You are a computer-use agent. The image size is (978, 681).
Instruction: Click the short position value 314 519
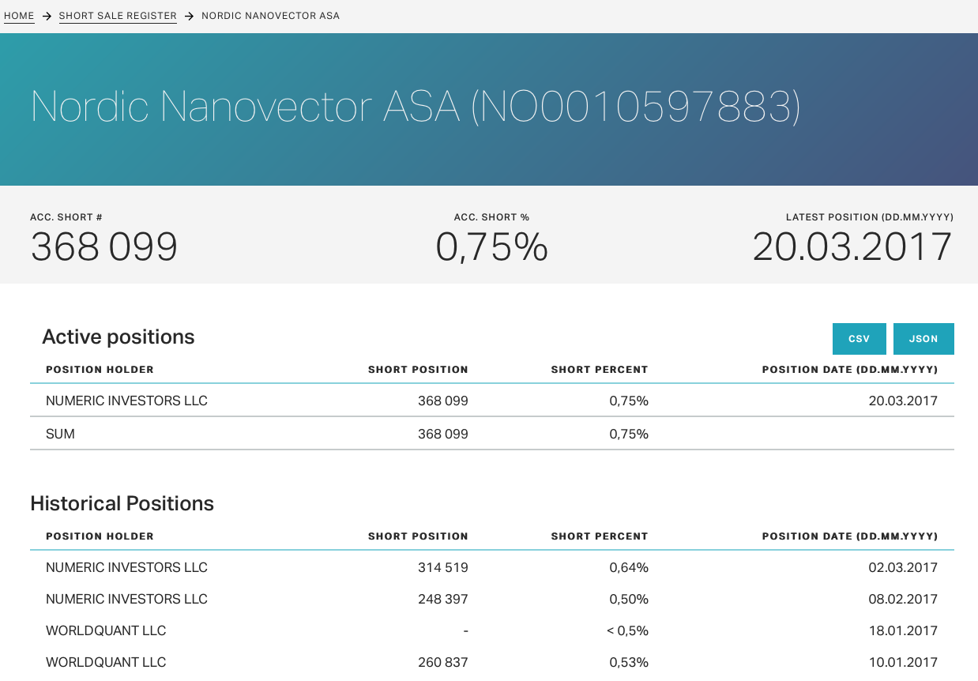click(x=443, y=567)
